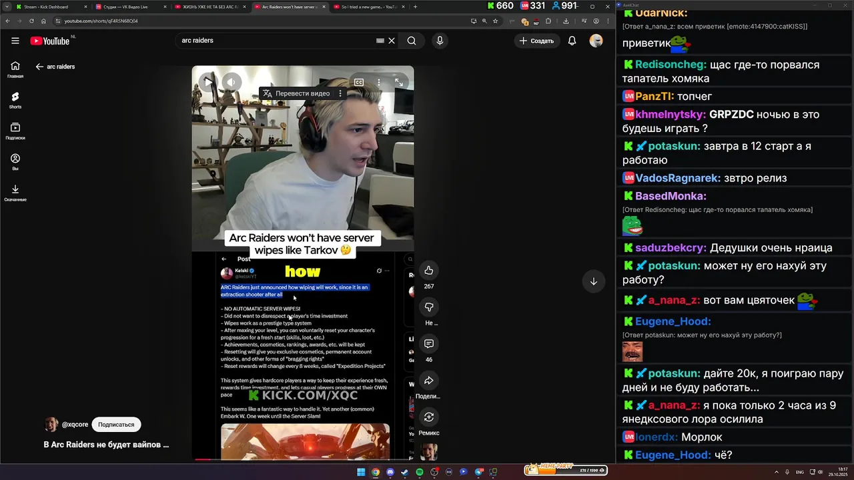Viewport: 854px width, 480px height.
Task: Clear the search query with the X
Action: point(392,41)
